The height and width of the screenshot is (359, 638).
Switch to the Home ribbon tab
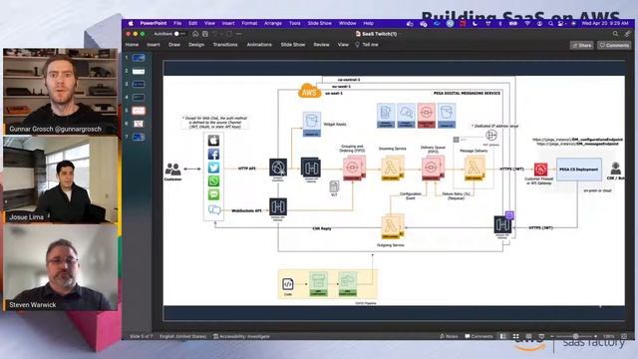tap(132, 44)
